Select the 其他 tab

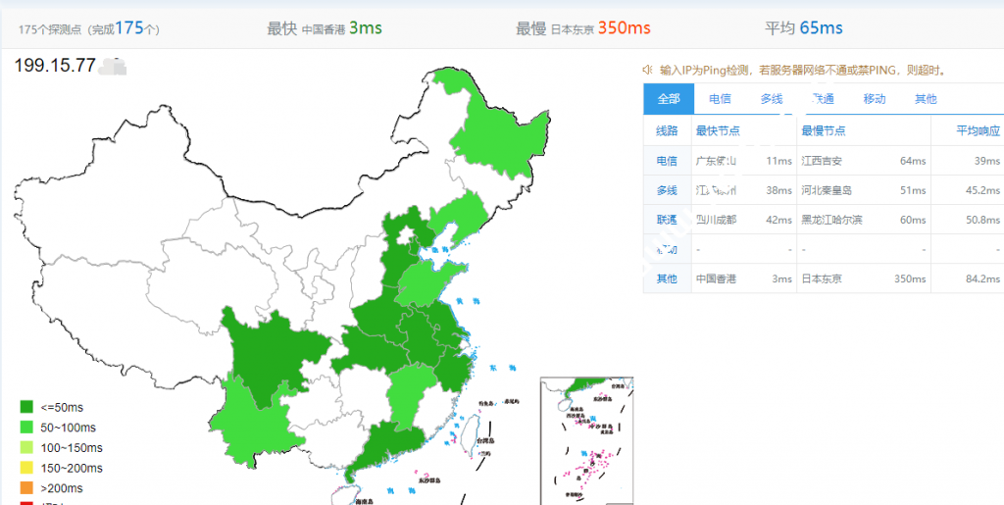click(926, 99)
